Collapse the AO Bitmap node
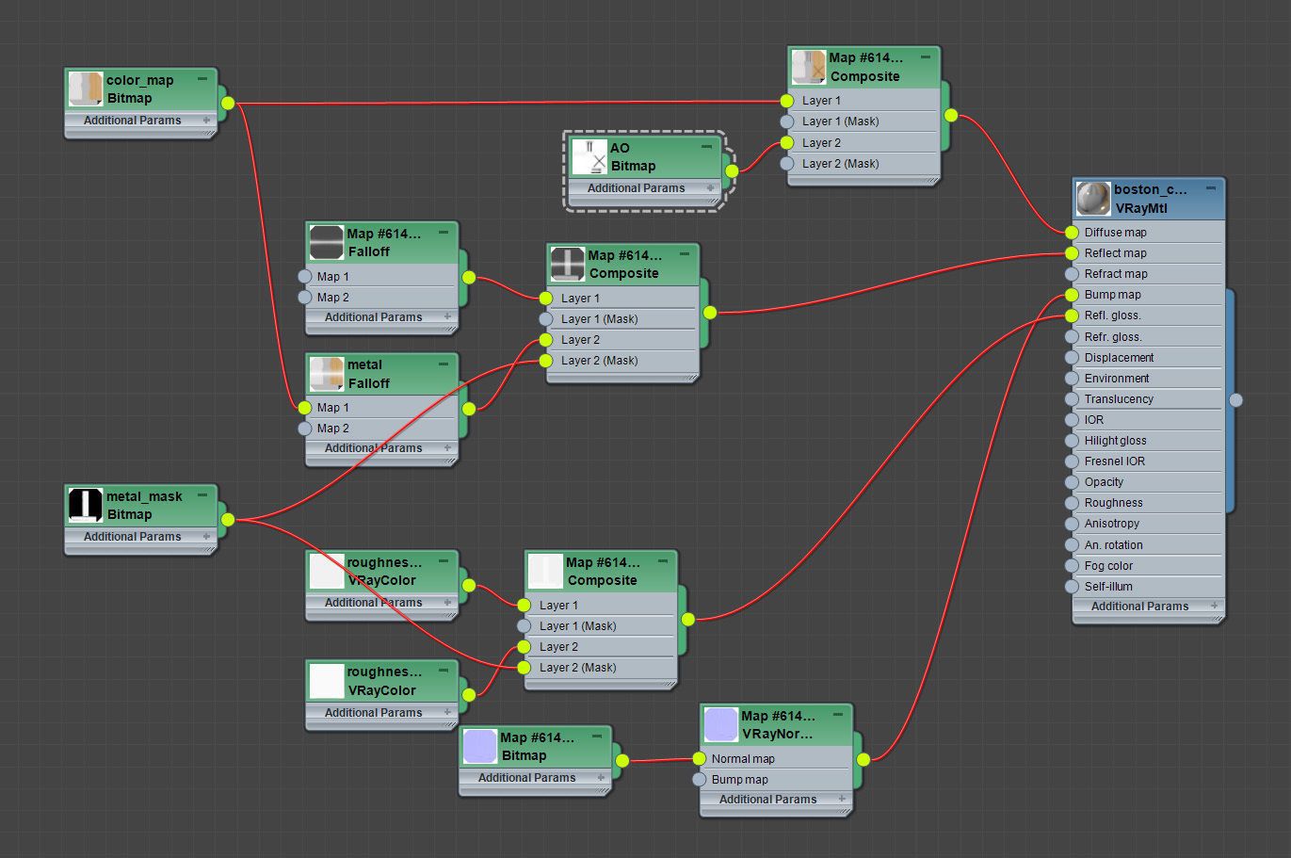The image size is (1291, 858). (706, 147)
